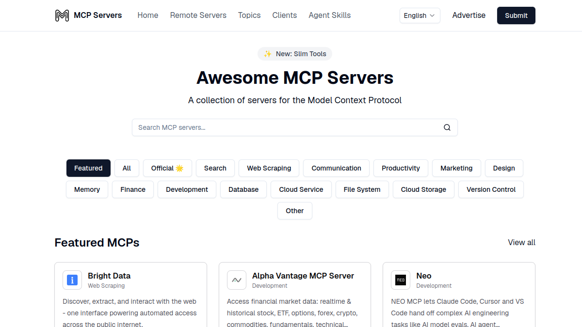Click the Alpha Vantage card icon

[x=237, y=280]
